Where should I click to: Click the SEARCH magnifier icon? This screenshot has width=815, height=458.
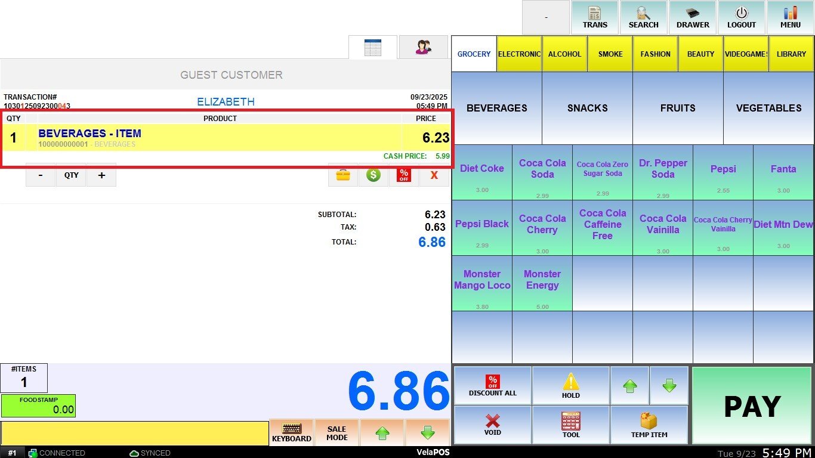[643, 17]
